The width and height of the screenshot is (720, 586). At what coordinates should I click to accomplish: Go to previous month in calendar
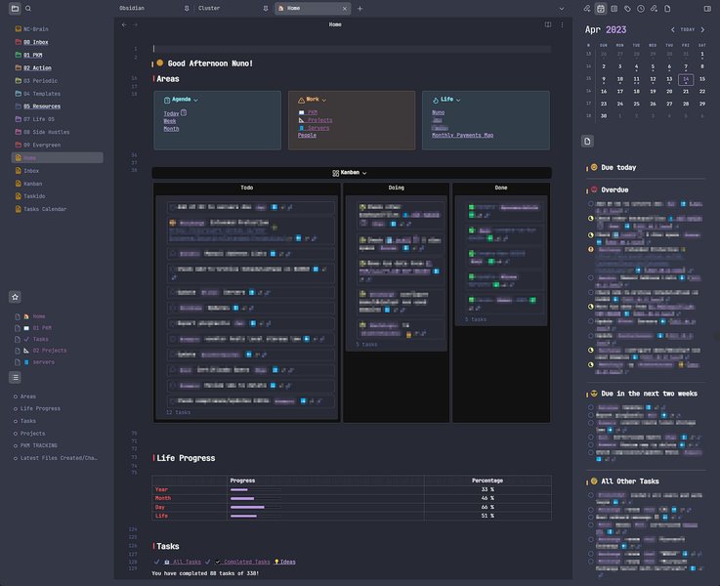pos(673,30)
